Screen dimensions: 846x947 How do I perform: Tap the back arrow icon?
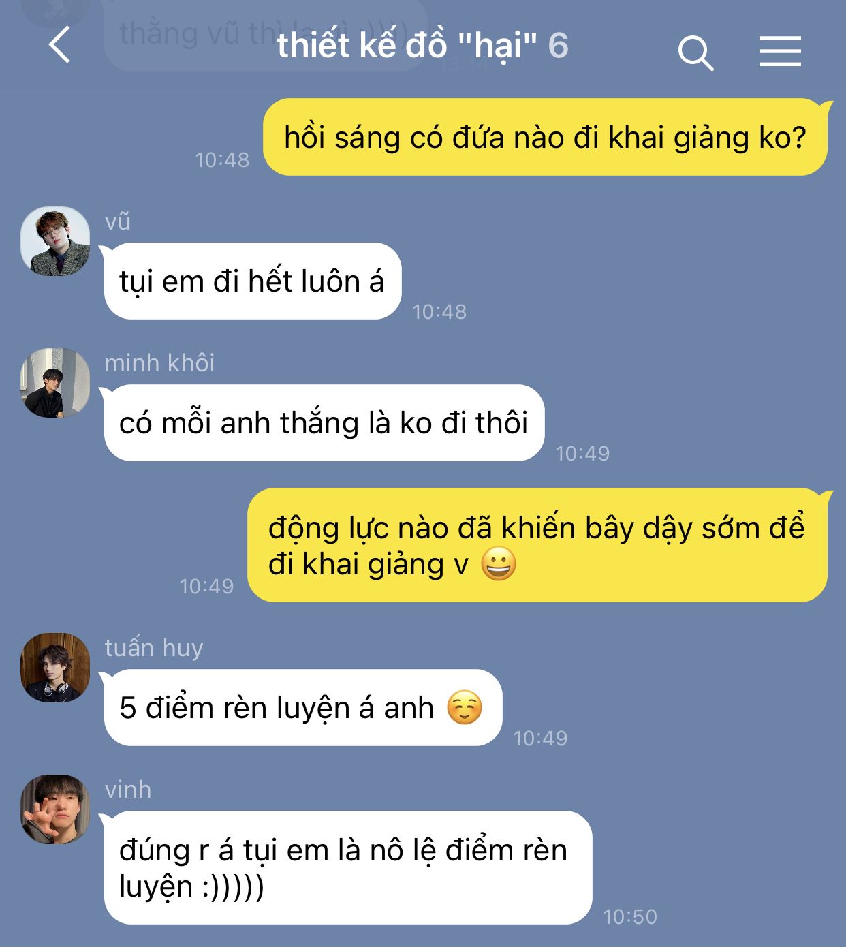60,45
